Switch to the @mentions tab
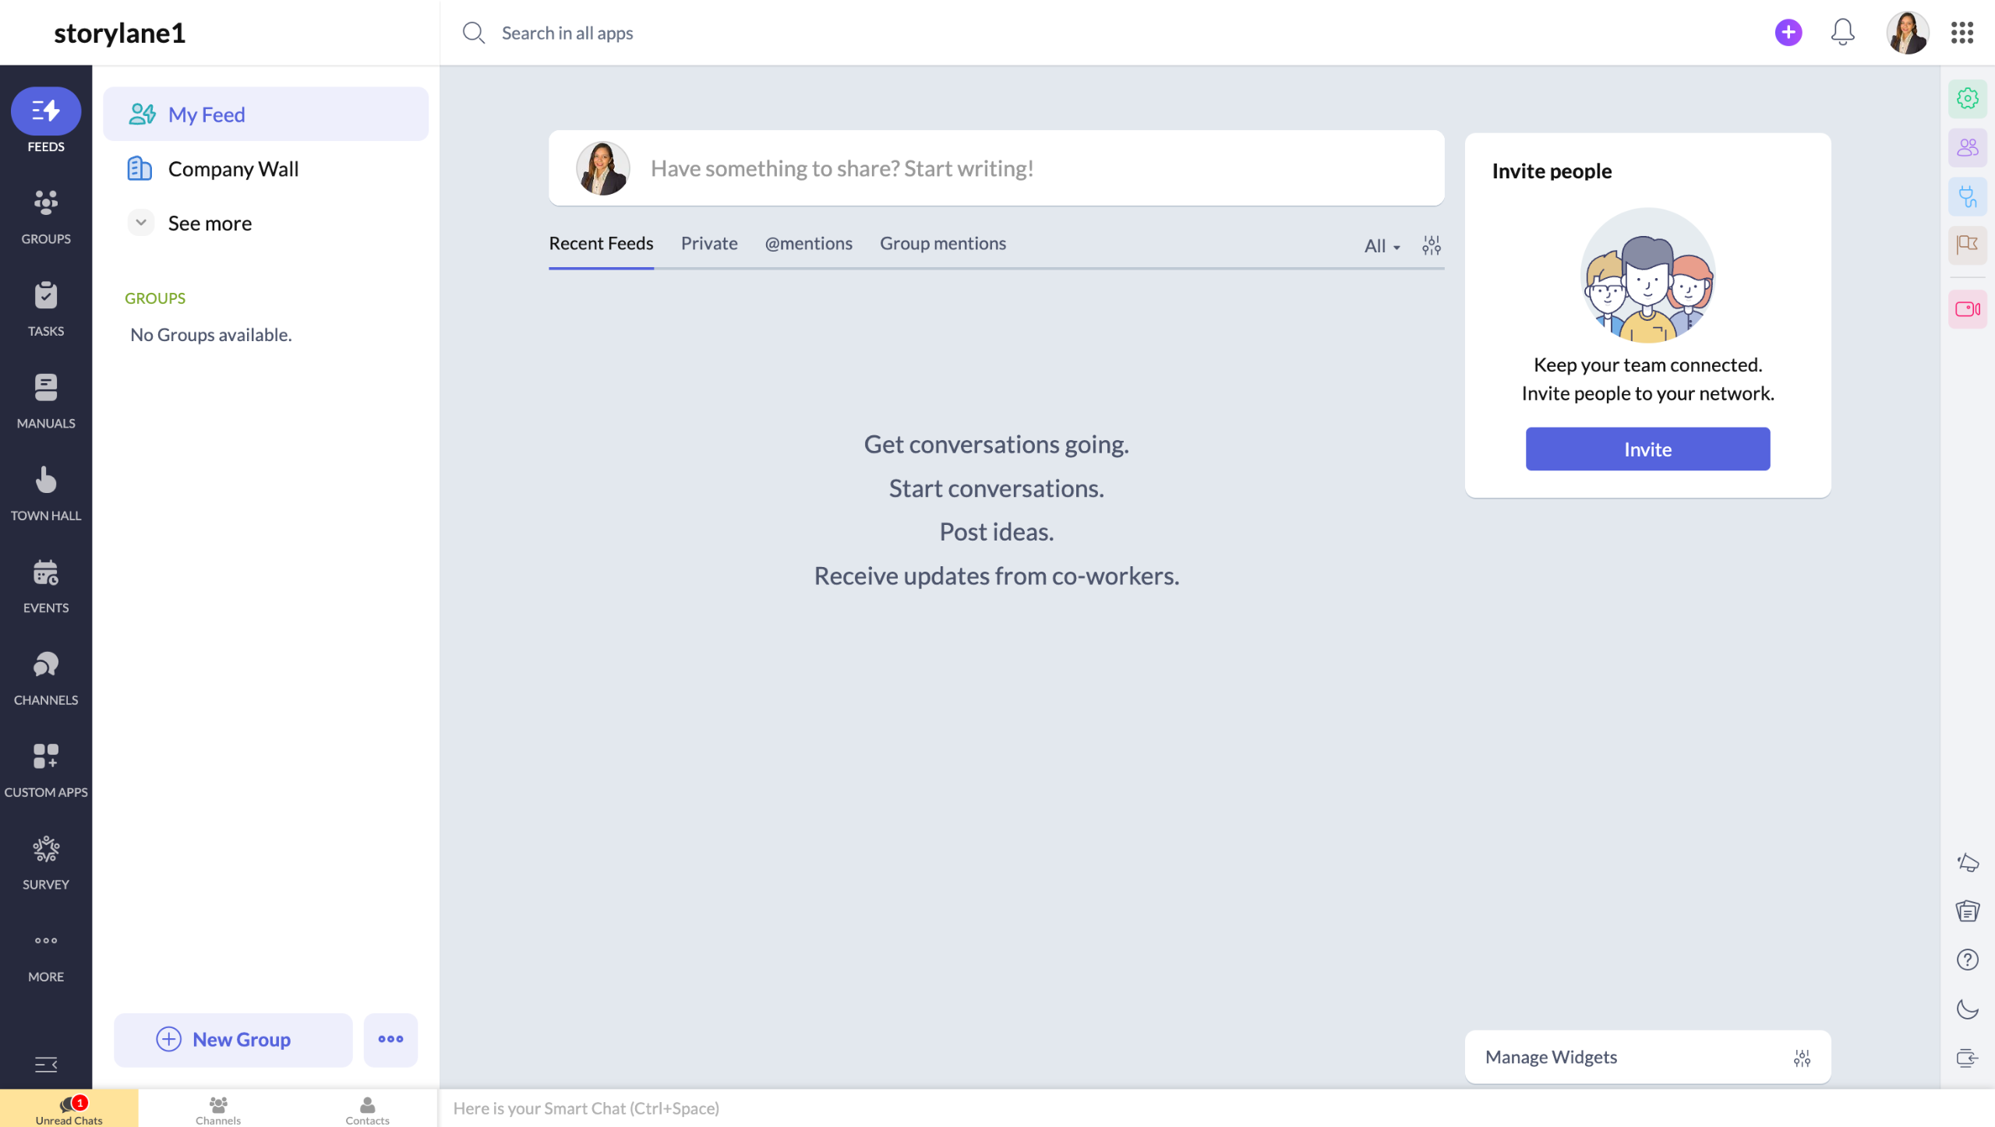This screenshot has width=1995, height=1127. point(808,244)
